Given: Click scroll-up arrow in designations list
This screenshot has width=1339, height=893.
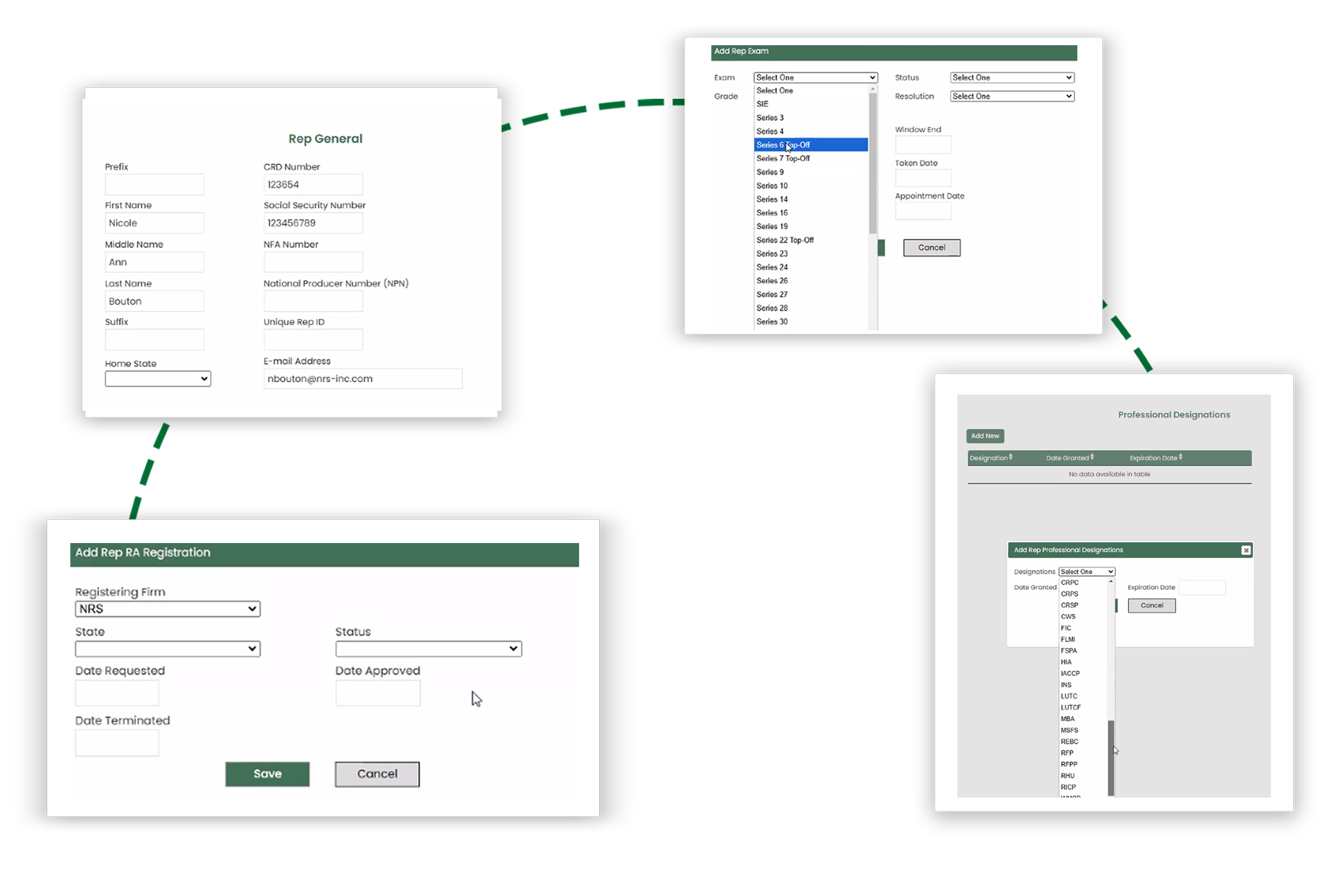Looking at the screenshot, I should [1111, 582].
